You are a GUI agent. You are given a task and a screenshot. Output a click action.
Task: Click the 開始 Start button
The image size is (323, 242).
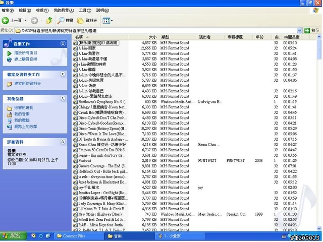tap(13, 236)
